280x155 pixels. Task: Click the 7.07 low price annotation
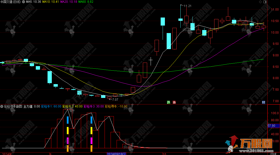pyautogui.click(x=115, y=100)
